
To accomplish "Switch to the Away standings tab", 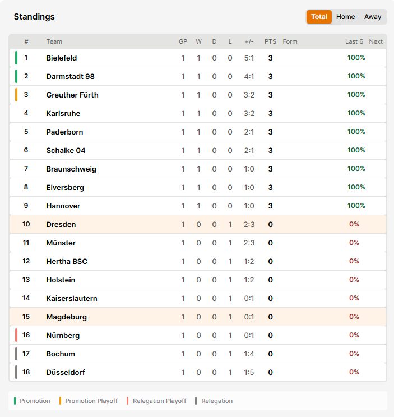I will (x=373, y=17).
